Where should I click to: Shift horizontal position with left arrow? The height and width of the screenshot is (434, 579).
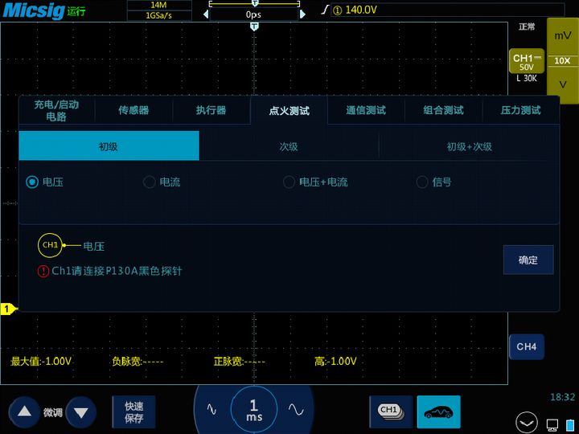click(x=206, y=14)
